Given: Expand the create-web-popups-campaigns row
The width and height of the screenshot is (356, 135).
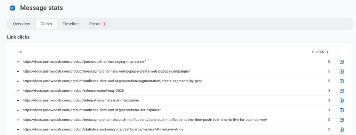Looking at the screenshot, I should click(x=18, y=71).
